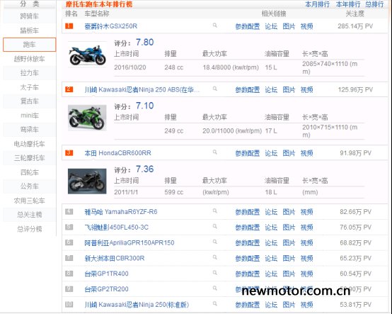Open 图片 for 本田 HondaCBR600RR
The image size is (392, 314).
[289, 153]
